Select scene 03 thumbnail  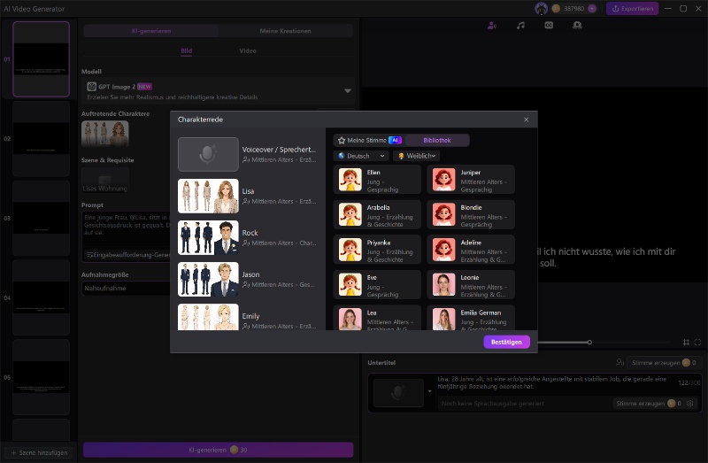coord(41,218)
